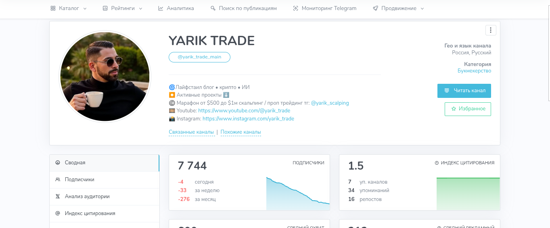Click the Продвижение rocket icon
The height and width of the screenshot is (228, 550).
click(x=375, y=8)
